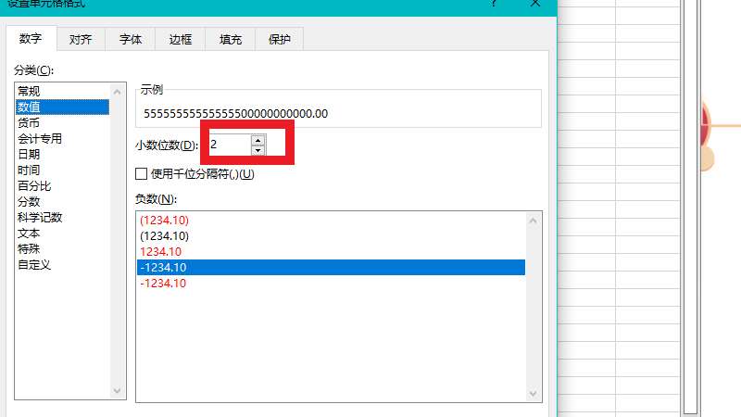Click negative numbers list scrollbar down arrow
The width and height of the screenshot is (741, 417).
click(533, 394)
